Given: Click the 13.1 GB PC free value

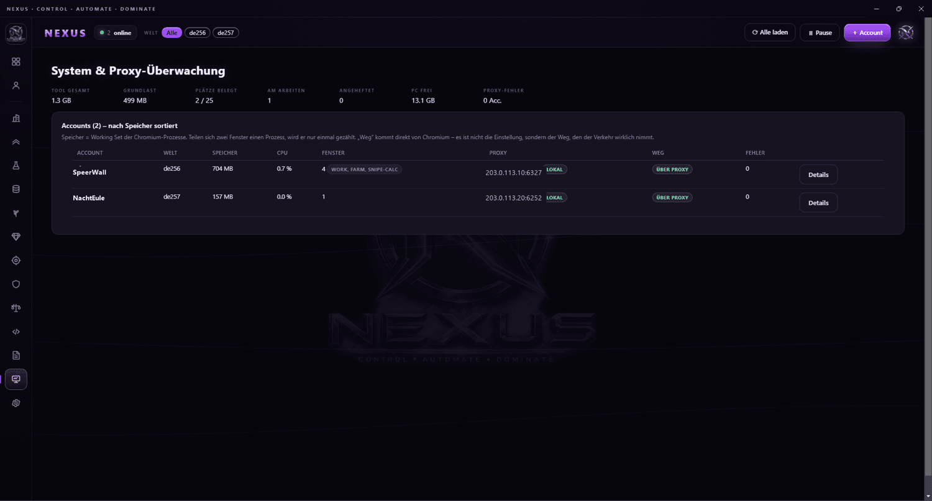Looking at the screenshot, I should click(x=423, y=100).
